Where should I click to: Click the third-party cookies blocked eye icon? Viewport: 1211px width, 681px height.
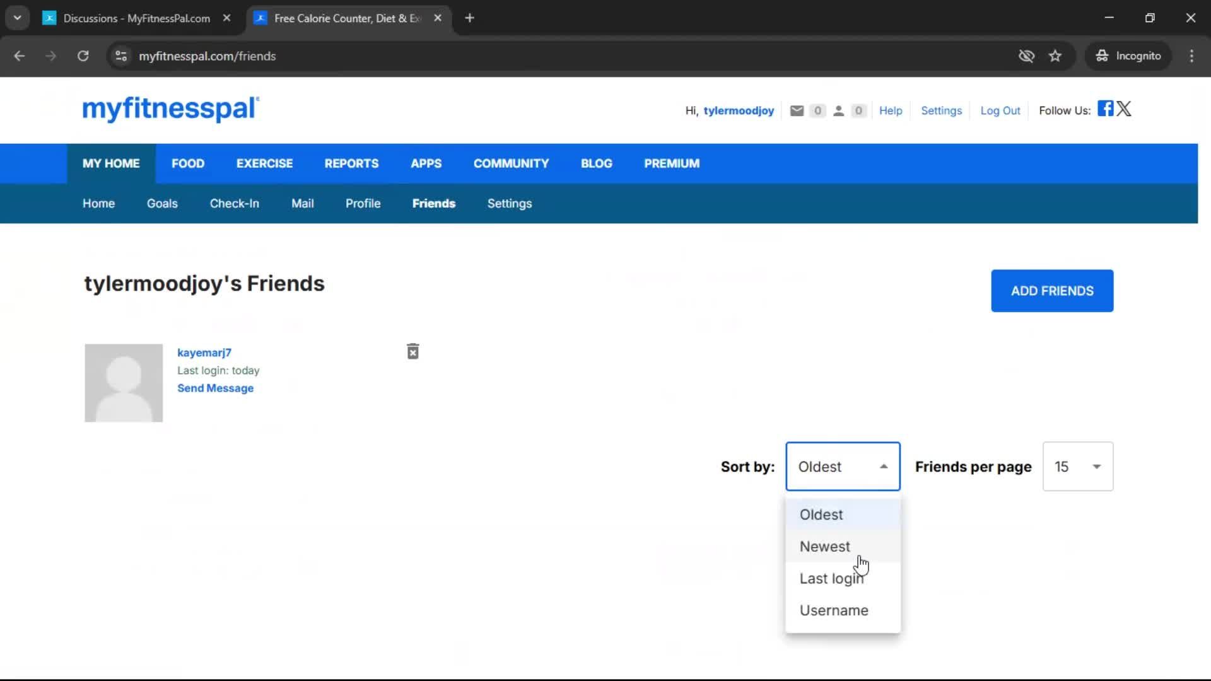(1026, 56)
